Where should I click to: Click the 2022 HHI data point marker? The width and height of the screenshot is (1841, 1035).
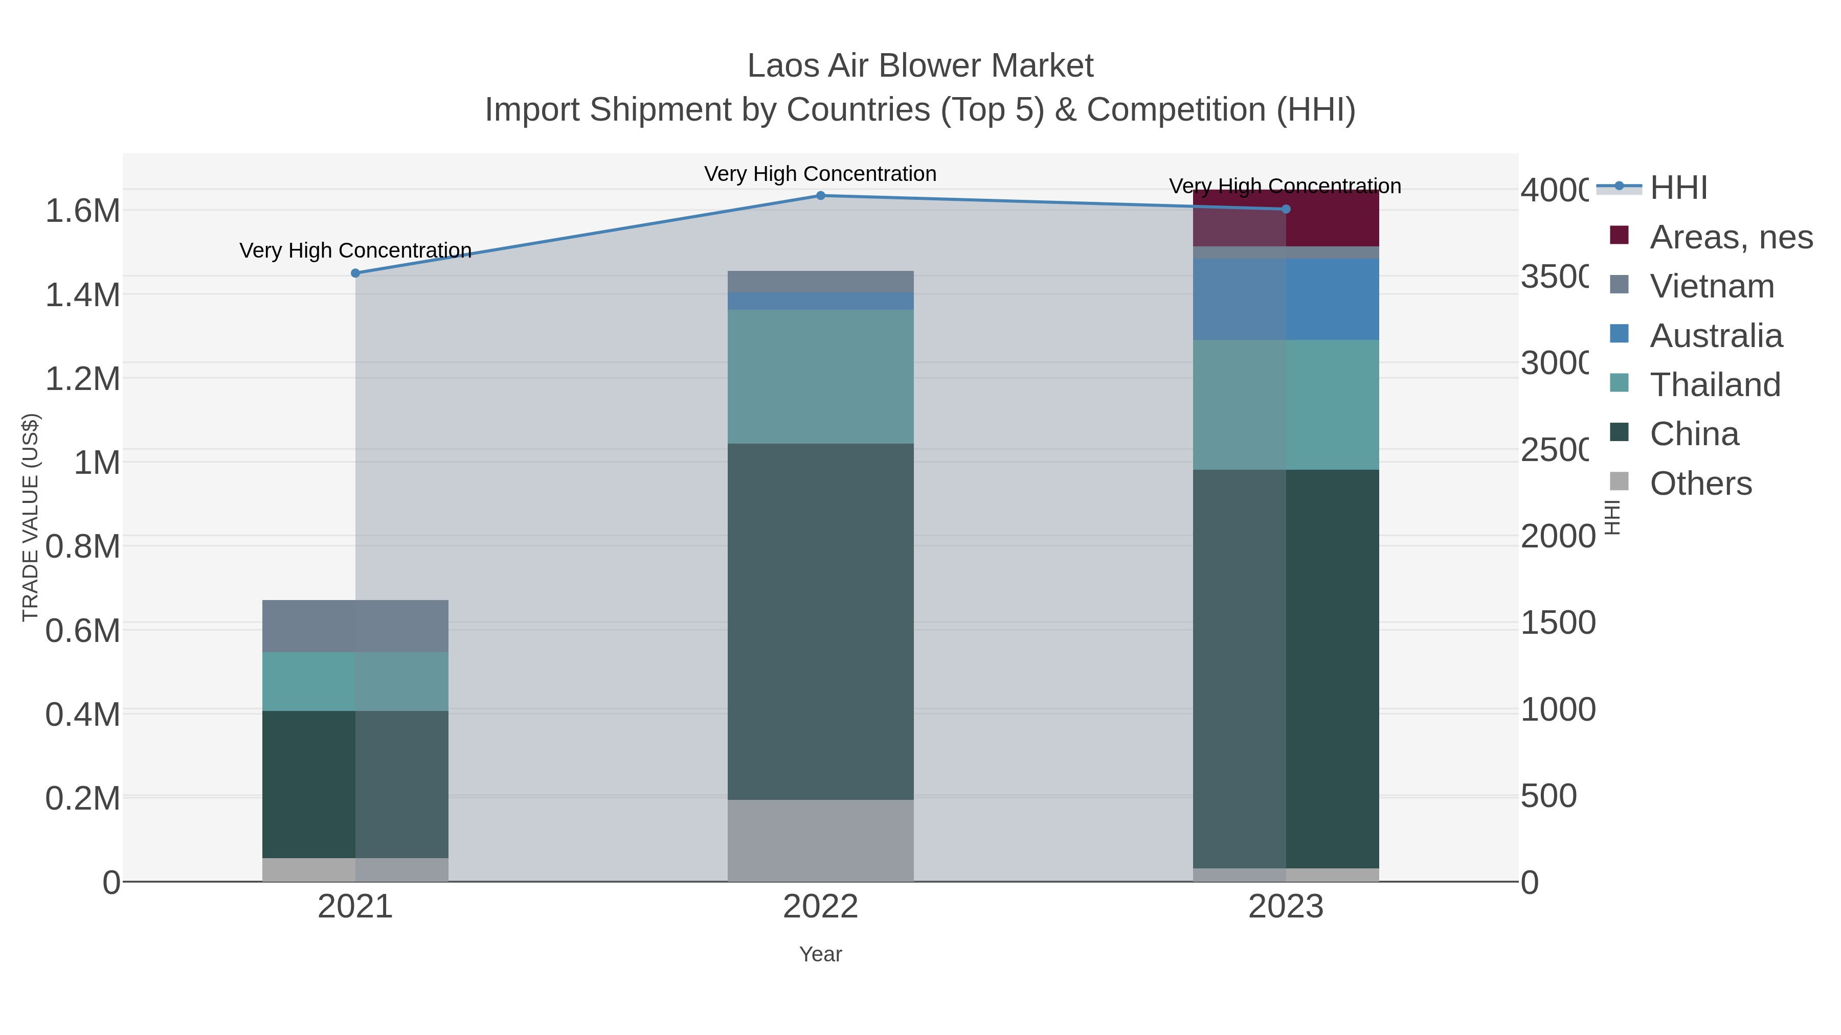tap(820, 196)
